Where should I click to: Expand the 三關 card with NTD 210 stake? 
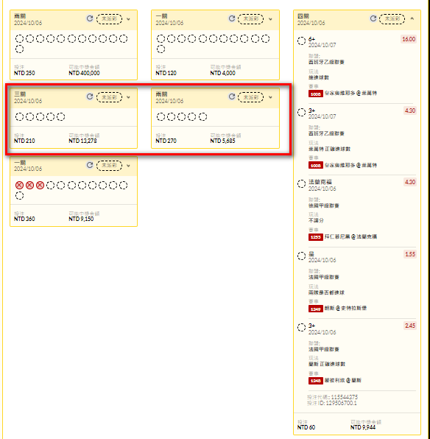128,97
